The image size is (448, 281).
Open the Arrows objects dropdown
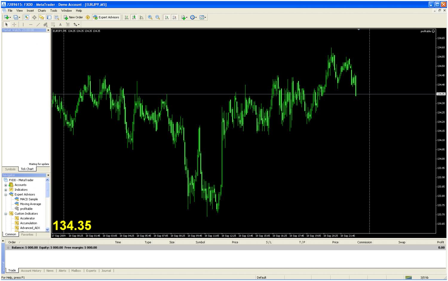tap(76, 25)
